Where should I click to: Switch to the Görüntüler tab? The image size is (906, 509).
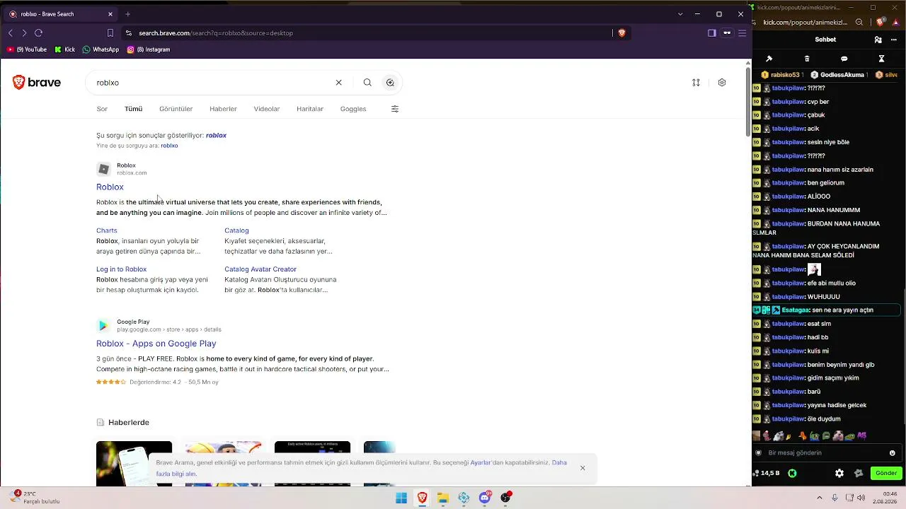click(x=176, y=109)
